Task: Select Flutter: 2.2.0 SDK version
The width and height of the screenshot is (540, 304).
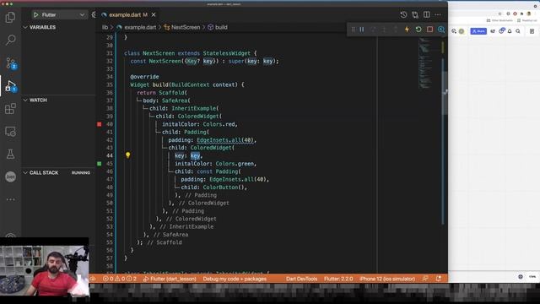Action: (338, 279)
